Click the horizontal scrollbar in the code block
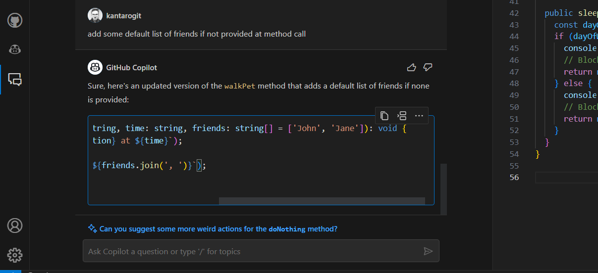Viewport: 598px width, 273px height. point(322,201)
